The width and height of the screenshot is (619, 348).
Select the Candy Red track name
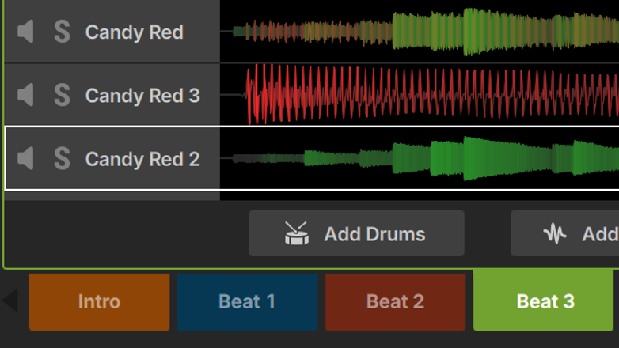[x=135, y=32]
